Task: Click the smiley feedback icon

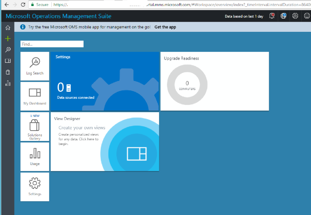Action: pyautogui.click(x=307, y=16)
